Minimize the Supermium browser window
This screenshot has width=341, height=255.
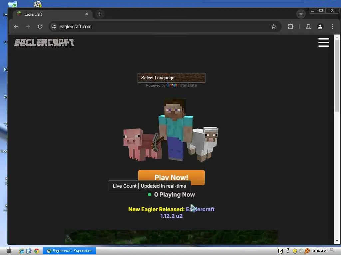coord(313,10)
